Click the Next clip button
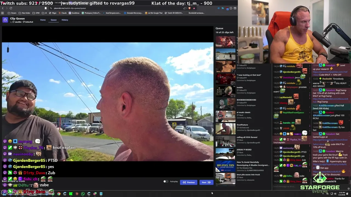The width and height of the screenshot is (351, 197). pos(206,182)
